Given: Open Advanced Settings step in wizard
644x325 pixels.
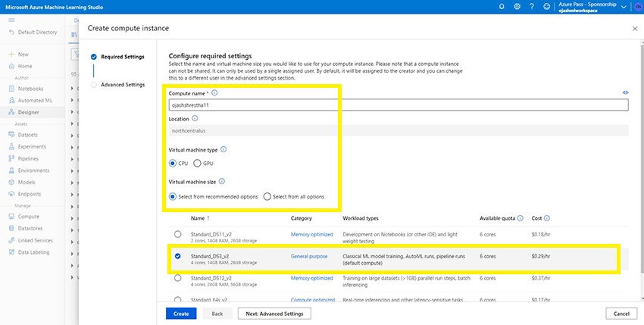Looking at the screenshot, I should tap(122, 85).
